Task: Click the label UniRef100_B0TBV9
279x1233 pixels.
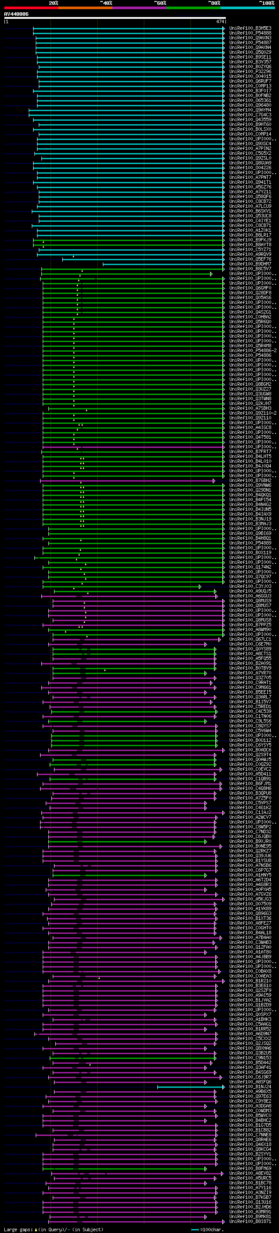Action: [250, 668]
